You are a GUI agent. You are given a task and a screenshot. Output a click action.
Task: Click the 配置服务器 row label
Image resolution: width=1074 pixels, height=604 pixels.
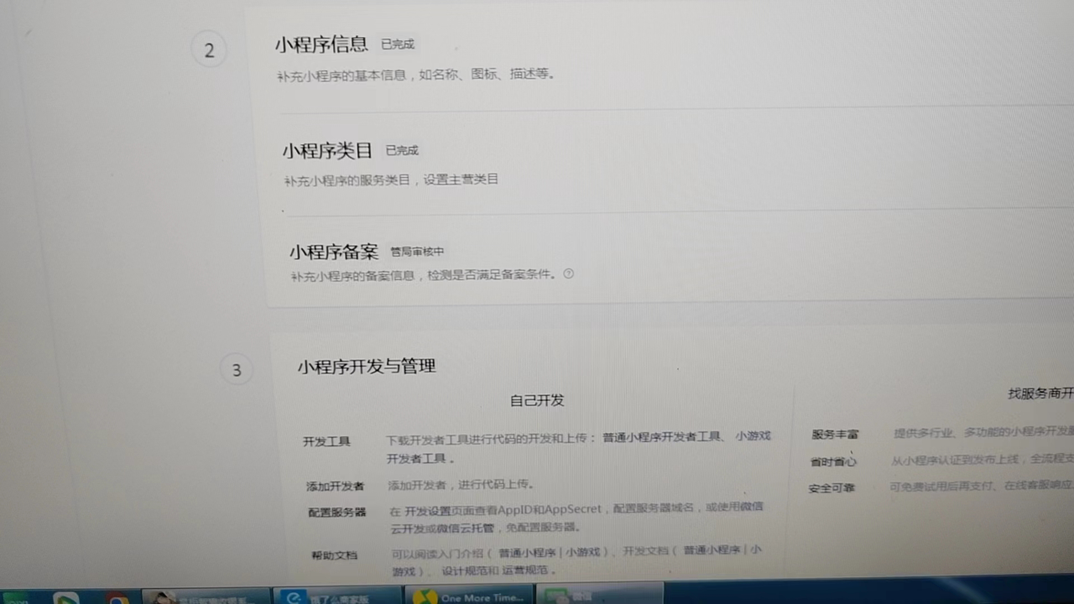click(x=336, y=512)
